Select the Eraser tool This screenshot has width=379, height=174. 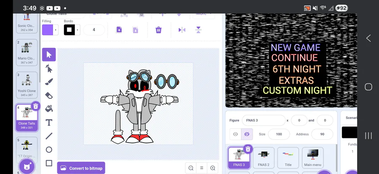49,96
